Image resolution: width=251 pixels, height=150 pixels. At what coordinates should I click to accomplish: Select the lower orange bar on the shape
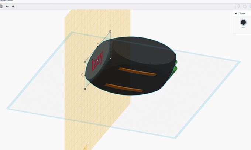click(x=124, y=88)
